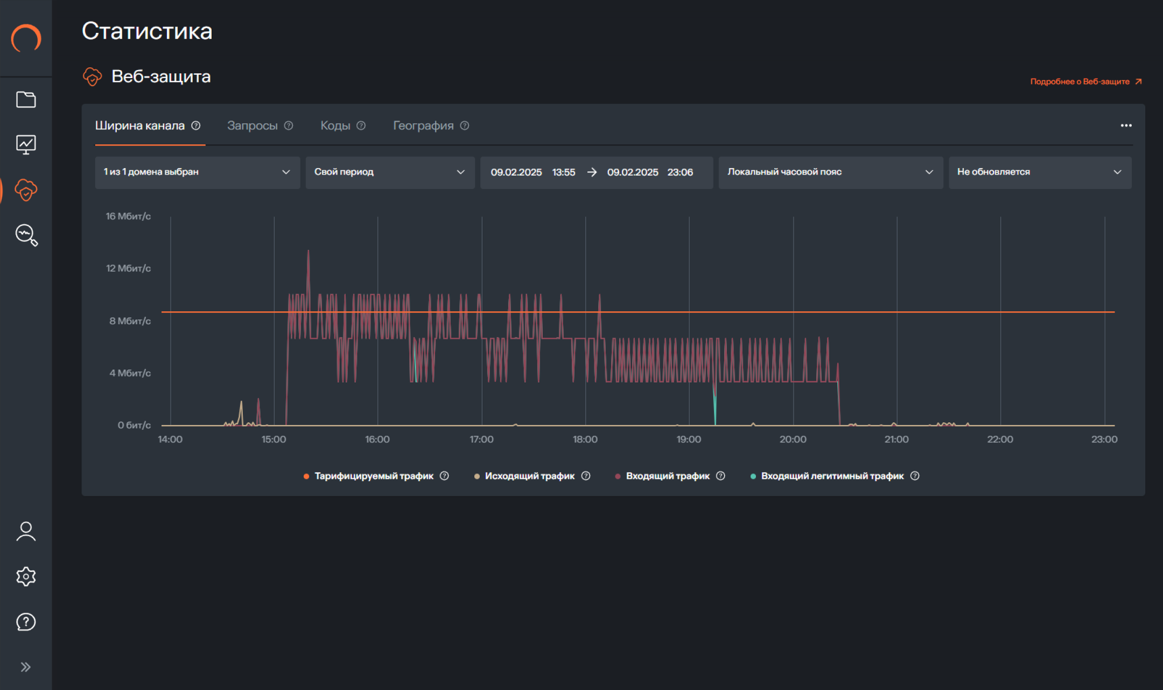Click help icon beside Входящий трафик legend

pyautogui.click(x=720, y=476)
